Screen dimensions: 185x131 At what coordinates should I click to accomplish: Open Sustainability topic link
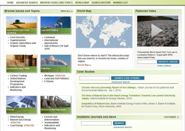point(52,123)
